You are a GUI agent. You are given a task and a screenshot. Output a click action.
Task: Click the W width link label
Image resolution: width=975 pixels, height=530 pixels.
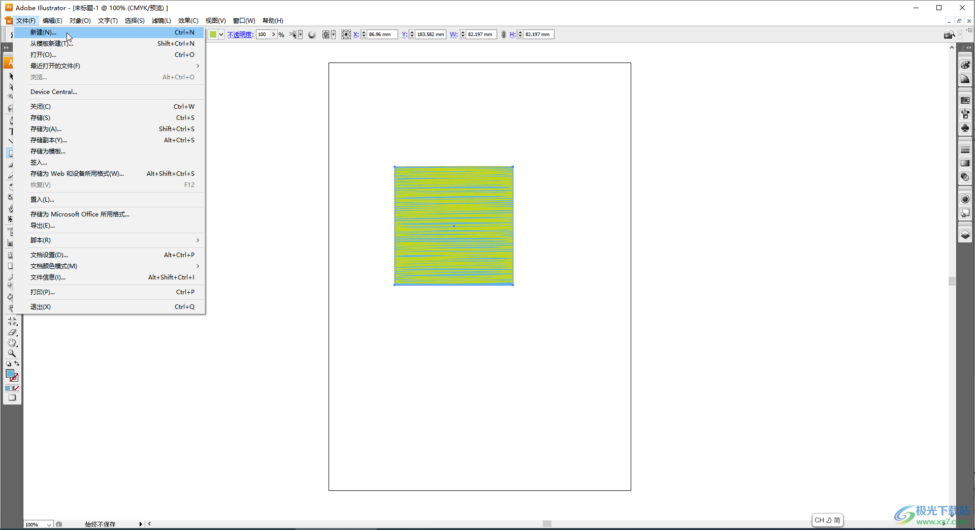453,35
